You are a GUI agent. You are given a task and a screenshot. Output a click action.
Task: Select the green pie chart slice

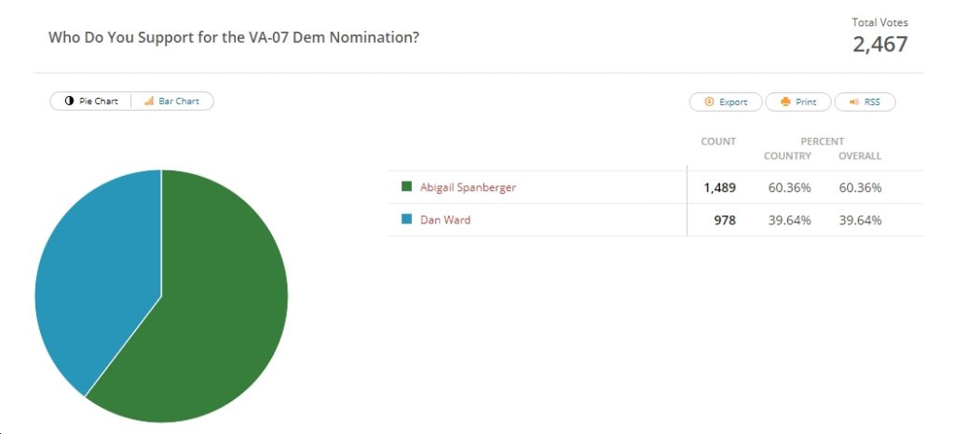207,304
